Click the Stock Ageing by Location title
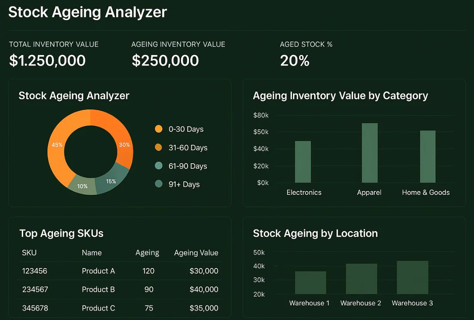 [x=315, y=233]
